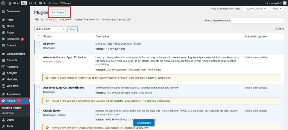Open the WordPress logo menu
This screenshot has height=130, width=288.
pyautogui.click(x=3, y=3)
